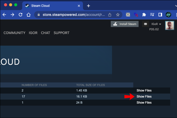Open the COMMUNITY menu

coord(14,33)
